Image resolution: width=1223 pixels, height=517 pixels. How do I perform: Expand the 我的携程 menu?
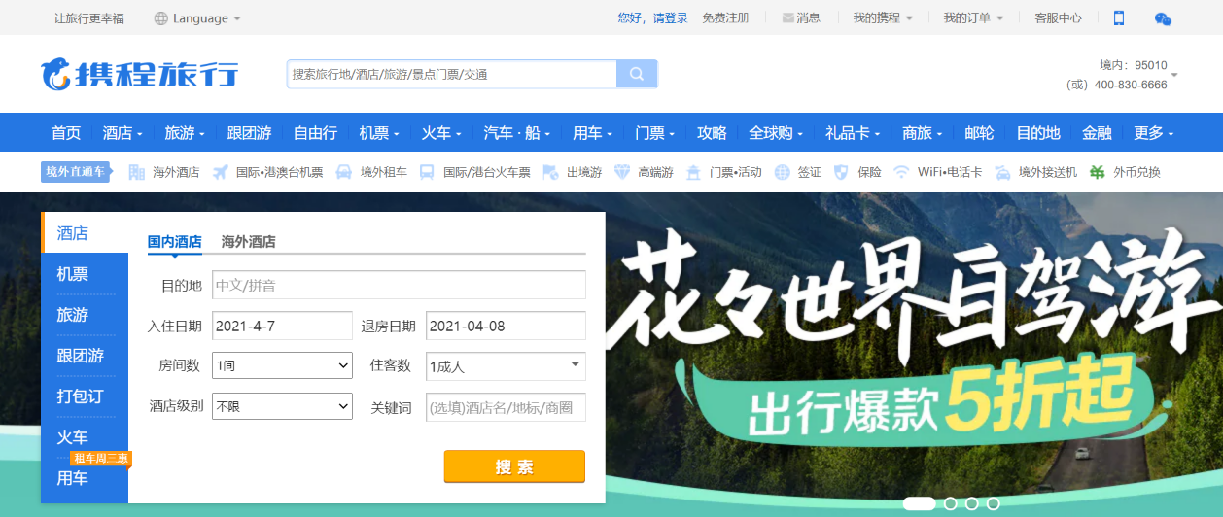[883, 17]
